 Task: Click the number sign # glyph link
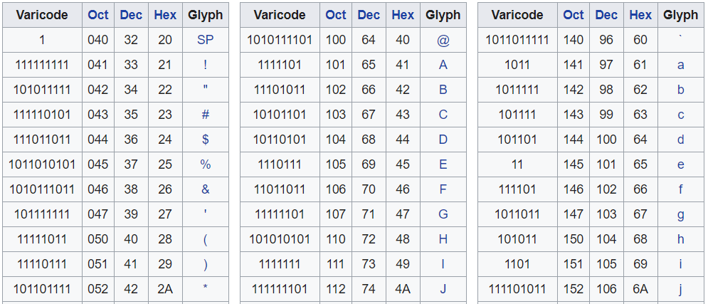coord(206,115)
